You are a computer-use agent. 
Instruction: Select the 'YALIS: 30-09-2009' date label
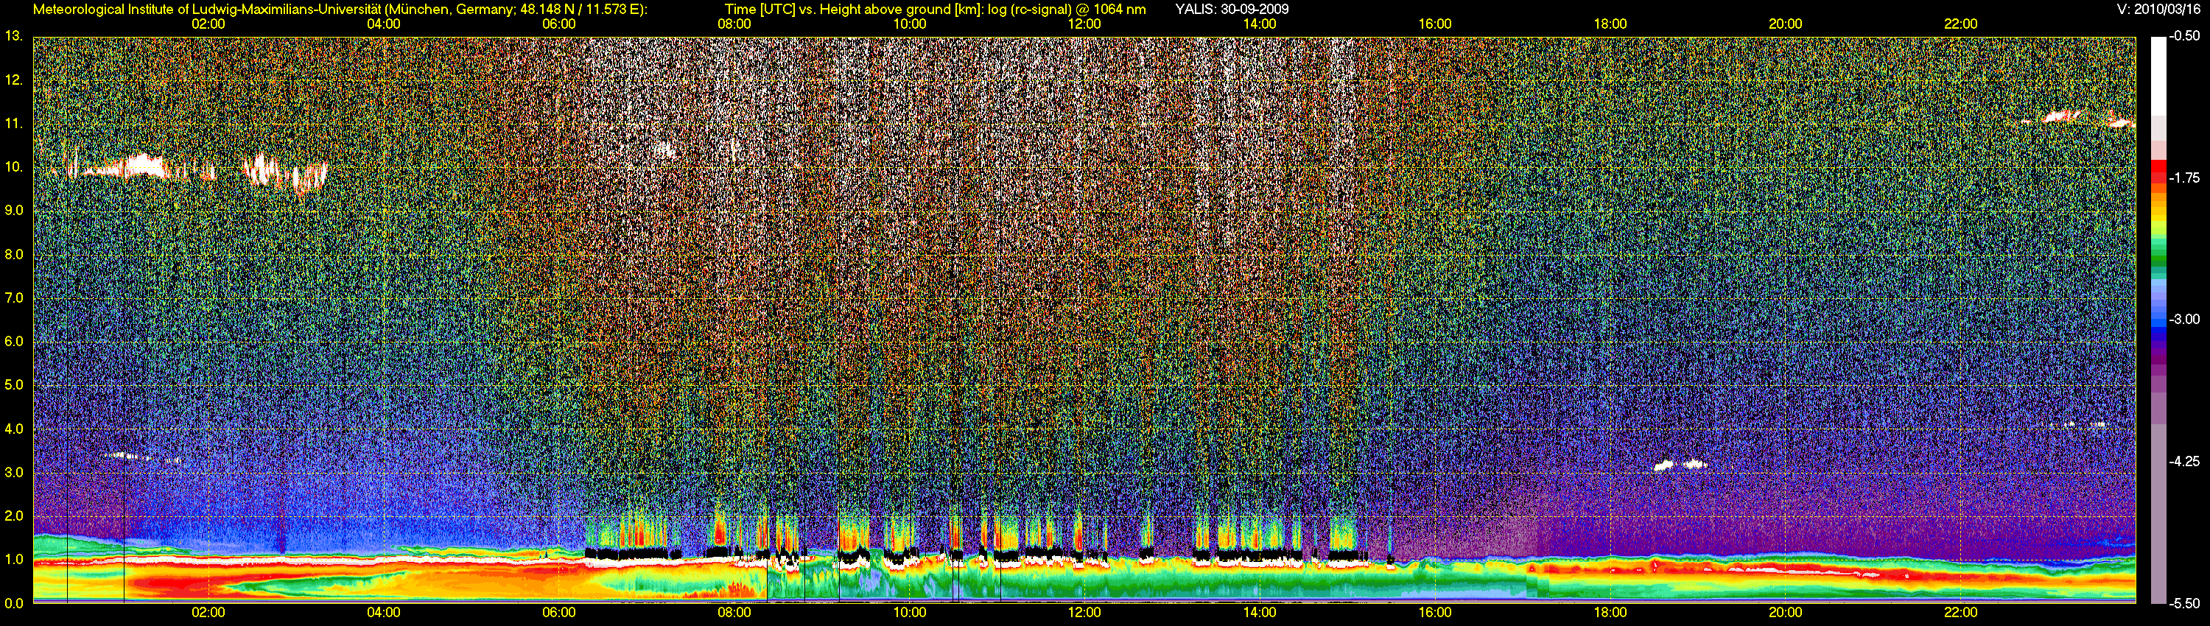(1232, 10)
